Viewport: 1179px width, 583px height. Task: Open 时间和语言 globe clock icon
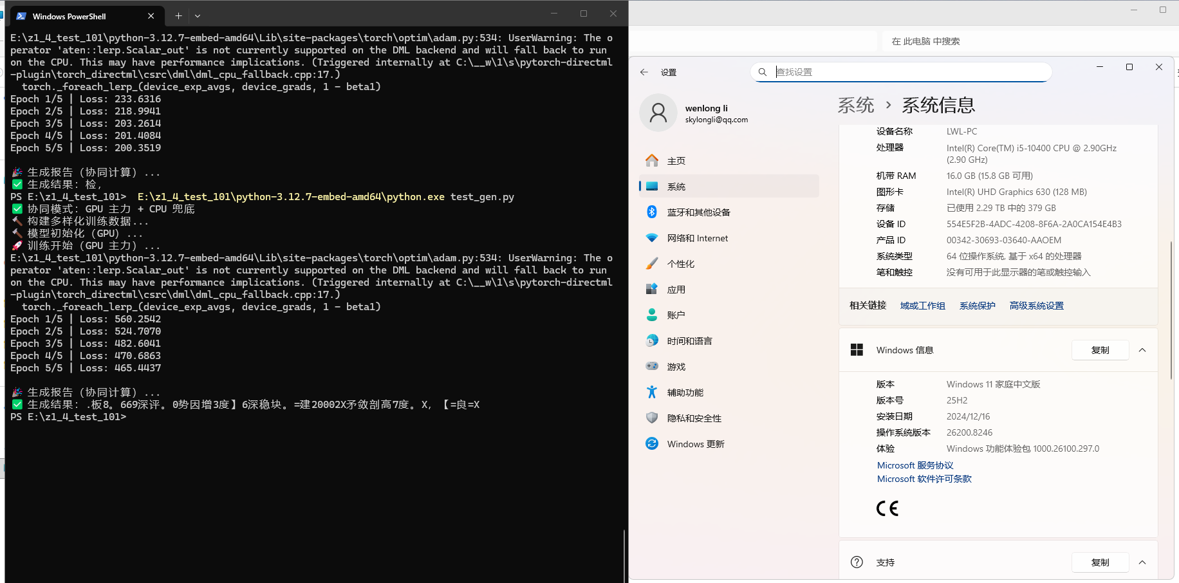[652, 340]
